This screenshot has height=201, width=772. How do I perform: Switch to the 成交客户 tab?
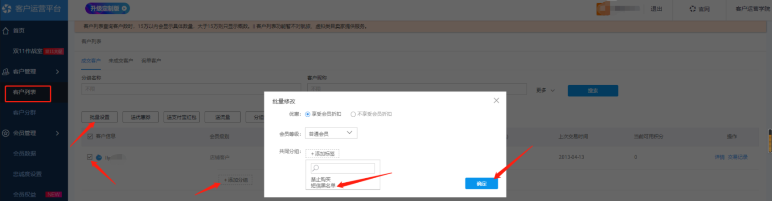(91, 61)
